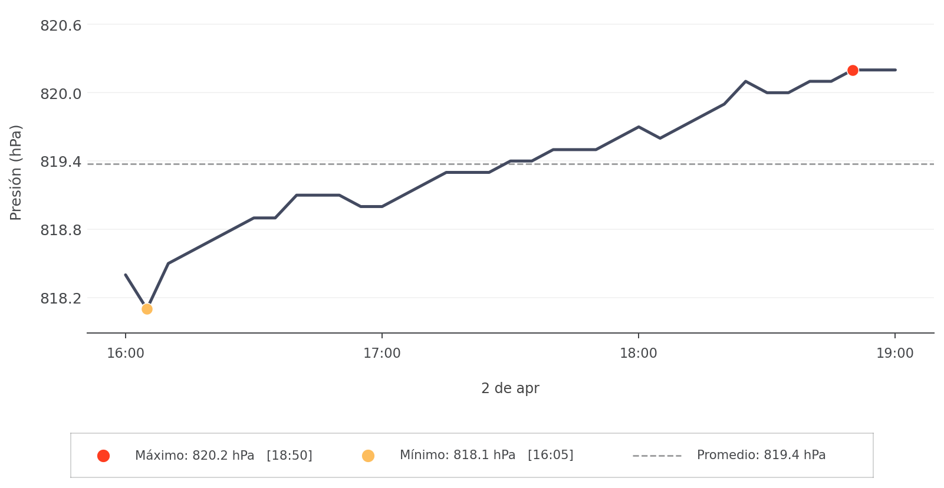Click the 819.4 pressure axis label
This screenshot has height=488, width=944.
[61, 161]
